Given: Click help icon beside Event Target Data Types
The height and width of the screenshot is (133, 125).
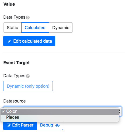Looking at the screenshot, I should [x=28, y=76].
